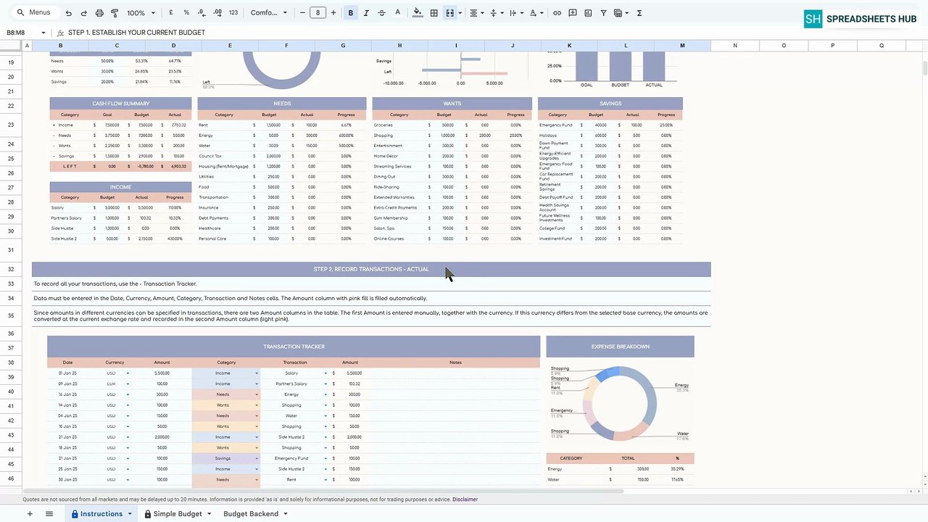Click the Redo icon
Viewport: 928px width, 522px height.
(x=84, y=13)
